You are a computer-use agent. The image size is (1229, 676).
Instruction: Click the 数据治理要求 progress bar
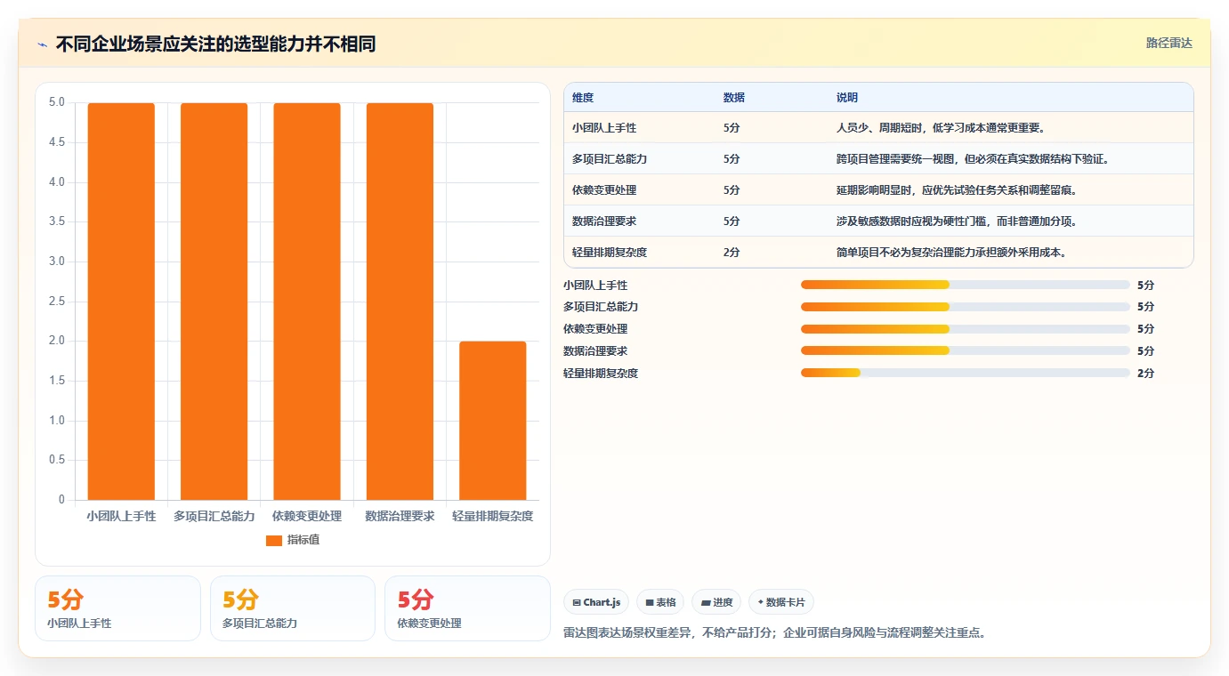pos(966,350)
